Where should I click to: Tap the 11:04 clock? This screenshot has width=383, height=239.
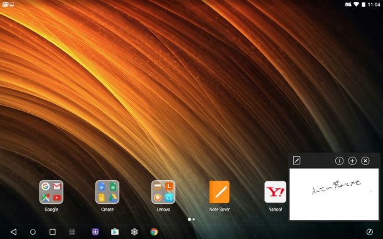374,4
